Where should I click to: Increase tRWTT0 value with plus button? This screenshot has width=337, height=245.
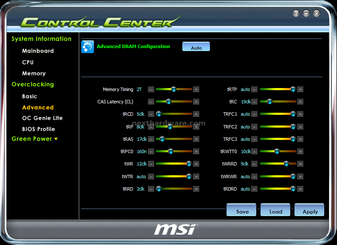point(300,151)
